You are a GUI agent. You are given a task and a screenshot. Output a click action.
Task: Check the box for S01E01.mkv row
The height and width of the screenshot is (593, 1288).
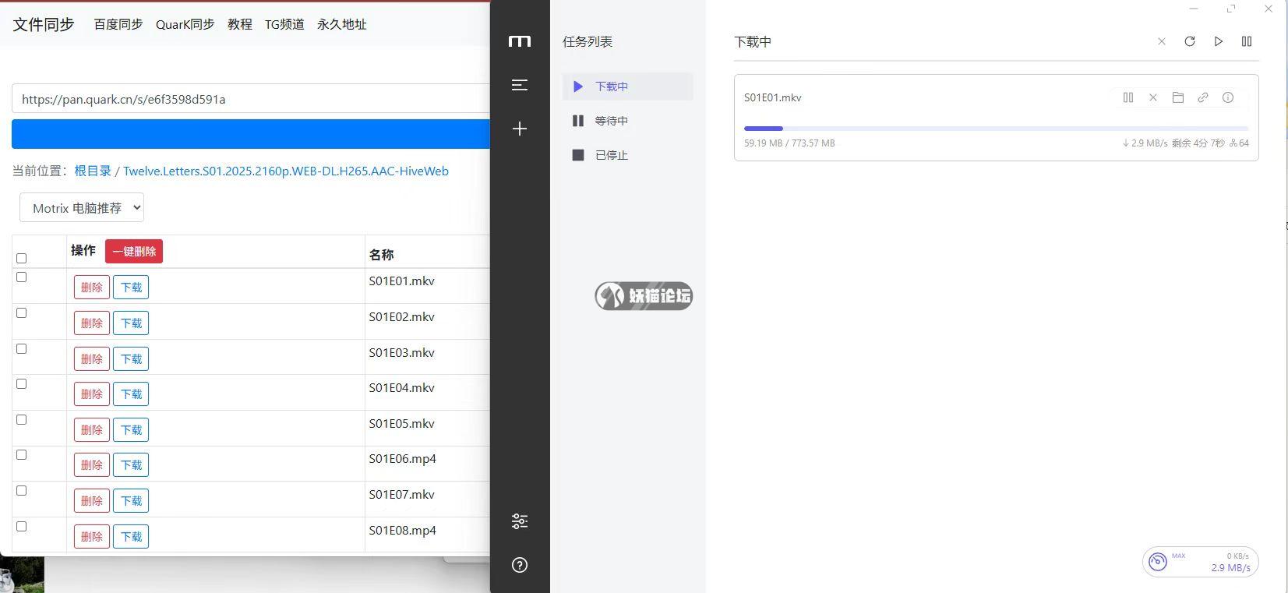[x=22, y=277]
